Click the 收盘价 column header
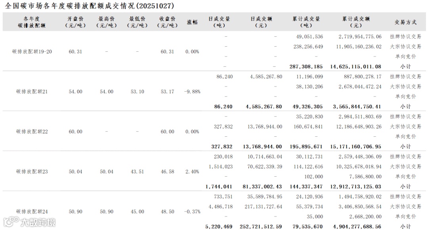This screenshot has height=230, width=428. (x=167, y=22)
